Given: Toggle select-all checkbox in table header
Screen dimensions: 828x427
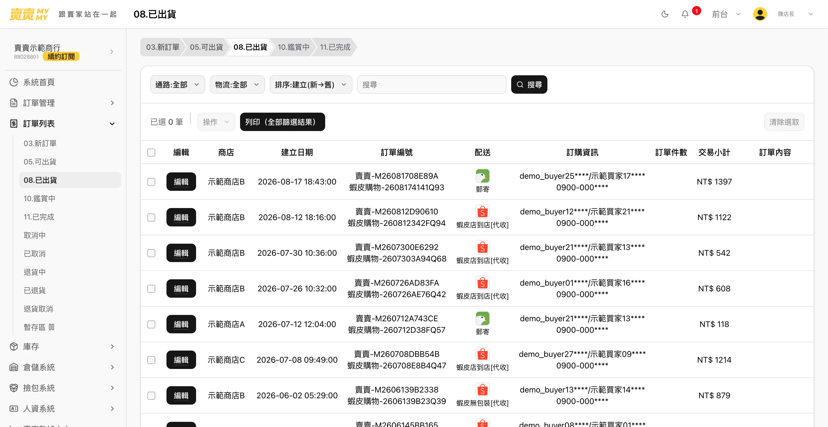Looking at the screenshot, I should (151, 152).
